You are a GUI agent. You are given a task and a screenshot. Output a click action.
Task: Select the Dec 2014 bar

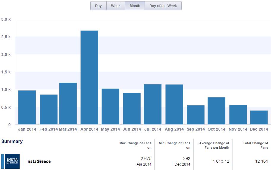(259, 117)
